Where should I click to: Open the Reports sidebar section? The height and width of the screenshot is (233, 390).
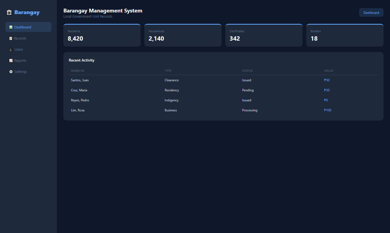(28, 60)
